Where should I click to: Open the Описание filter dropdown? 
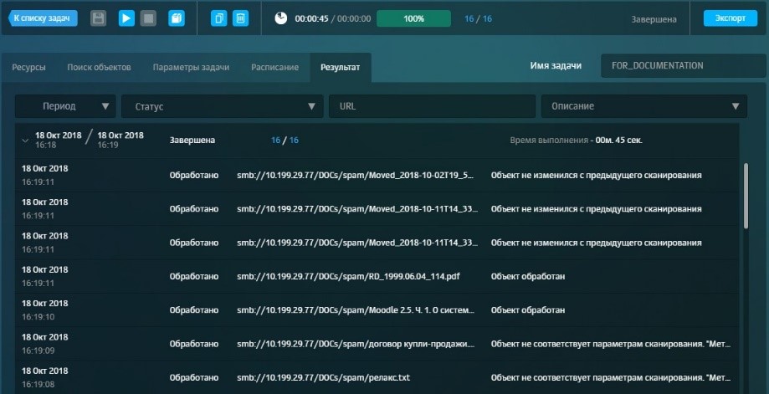click(x=643, y=106)
